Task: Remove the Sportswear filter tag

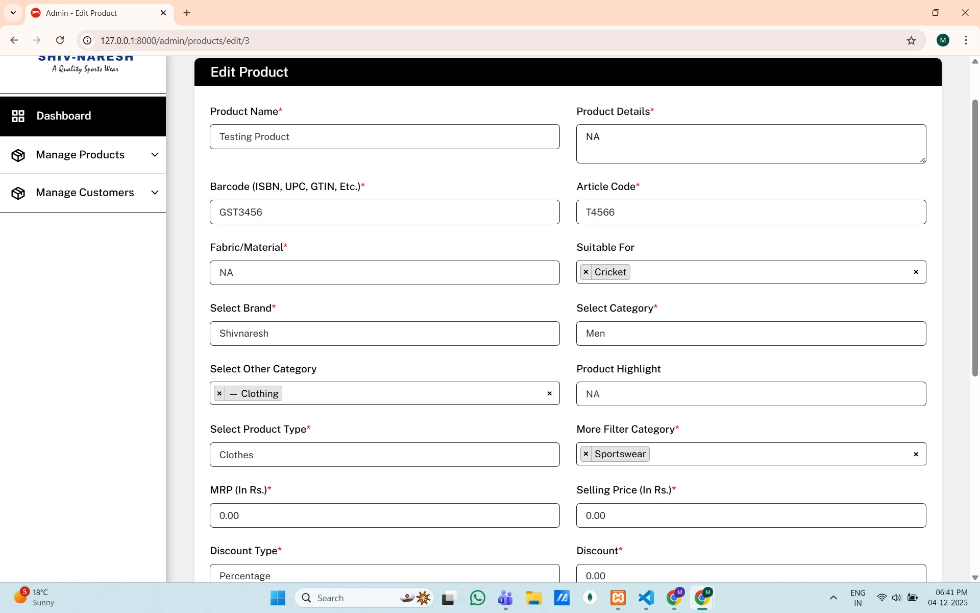Action: (586, 454)
